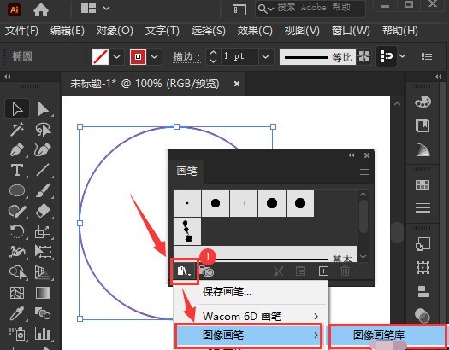This screenshot has width=449, height=350.
Task: Open the 文件(F) menu
Action: (21, 30)
